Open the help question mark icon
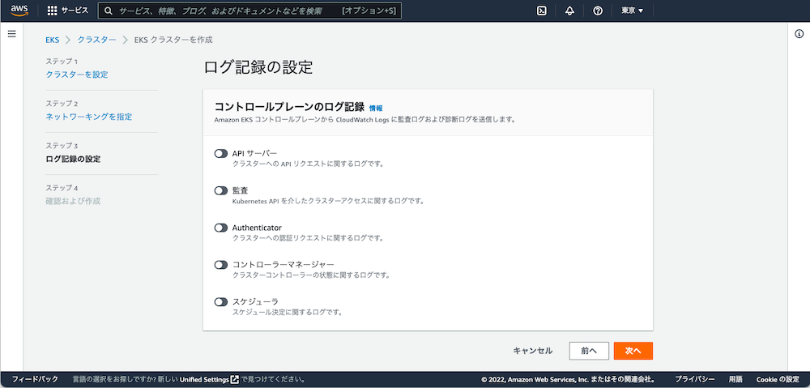Screen dimensions: 810x388 click(598, 11)
